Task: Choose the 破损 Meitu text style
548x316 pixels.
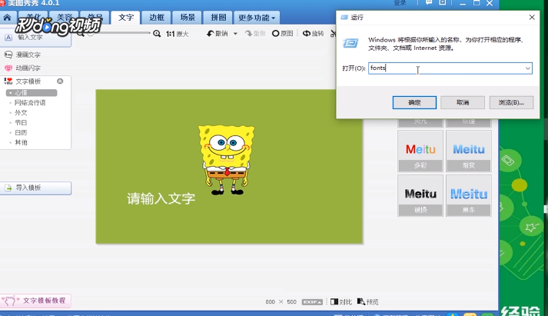Action: (x=420, y=196)
